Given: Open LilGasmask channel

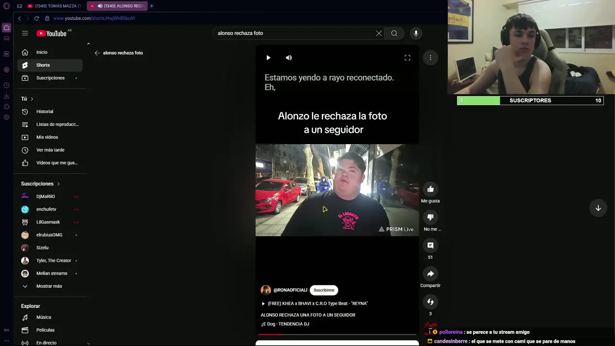Looking at the screenshot, I should point(50,222).
